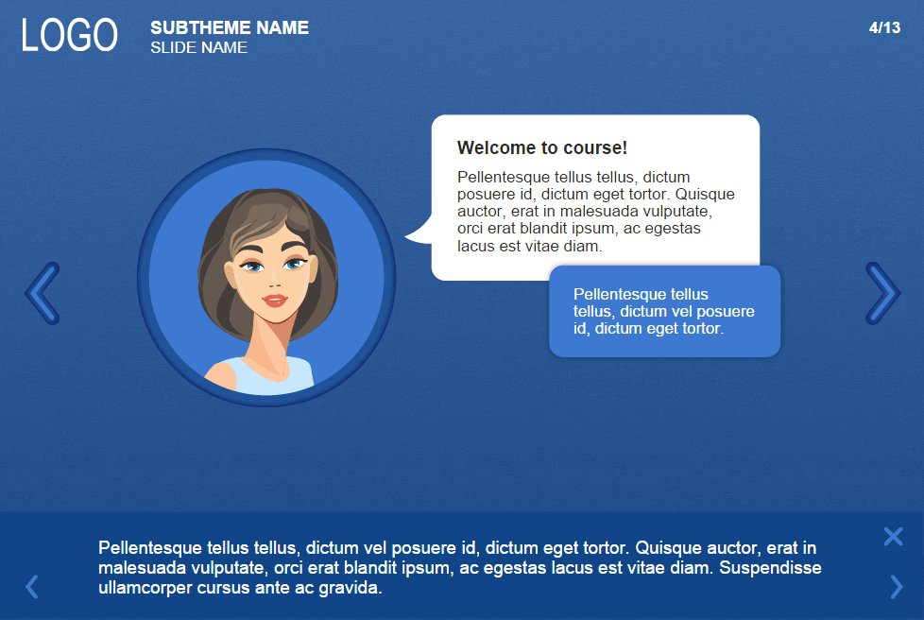Screen dimensions: 924x620
Task: Click the 'Welcome to course!' title text
Action: 542,148
